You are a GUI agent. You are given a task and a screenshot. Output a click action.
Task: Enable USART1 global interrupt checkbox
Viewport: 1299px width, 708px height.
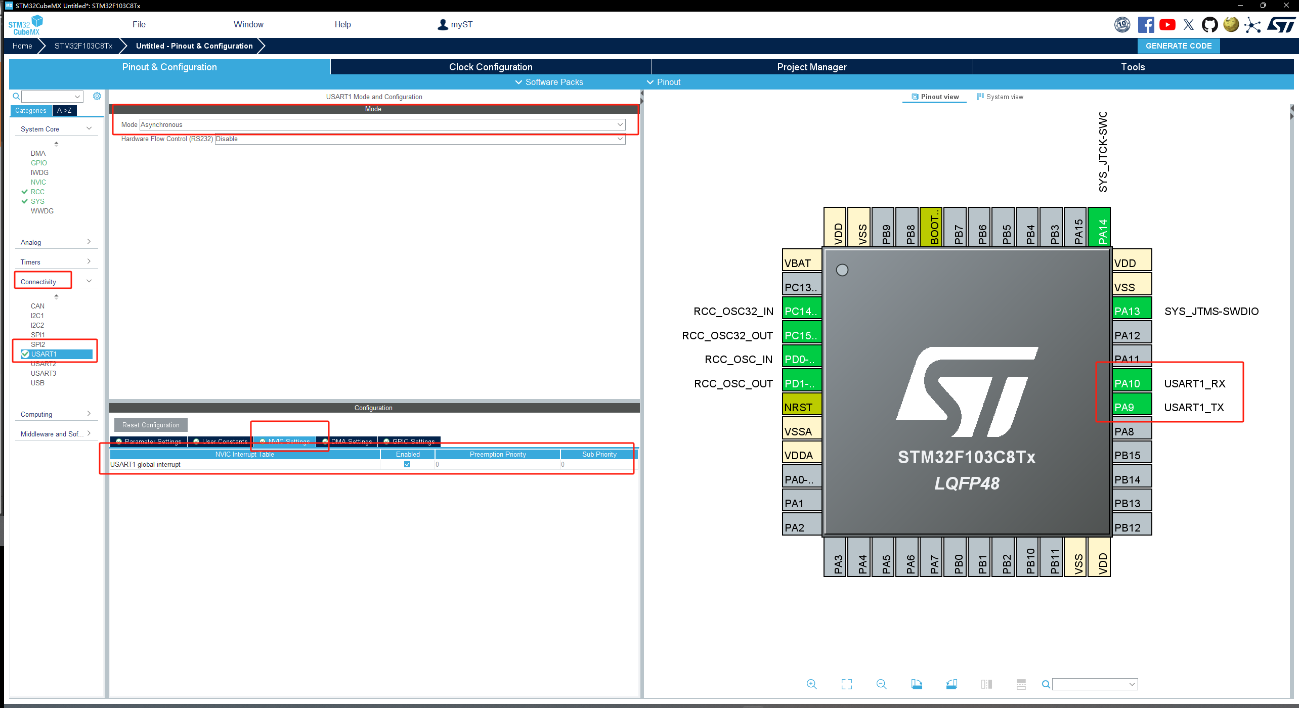coord(407,464)
